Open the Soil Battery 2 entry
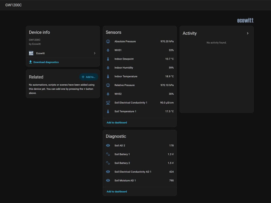This screenshot has height=203, width=271. (140, 163)
